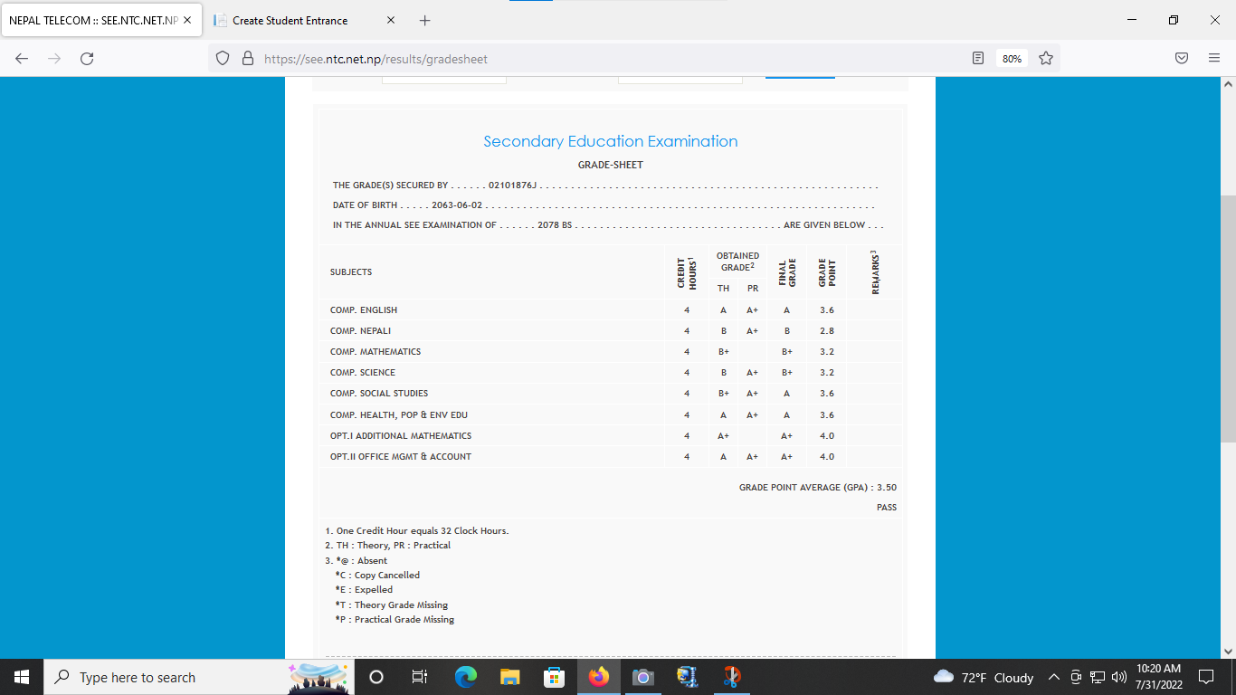Open a new browser tab
This screenshot has height=695, width=1236.
pyautogui.click(x=425, y=20)
